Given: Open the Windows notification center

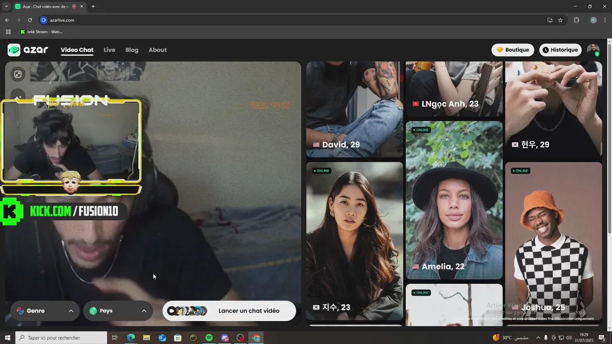Looking at the screenshot, I should (602, 338).
